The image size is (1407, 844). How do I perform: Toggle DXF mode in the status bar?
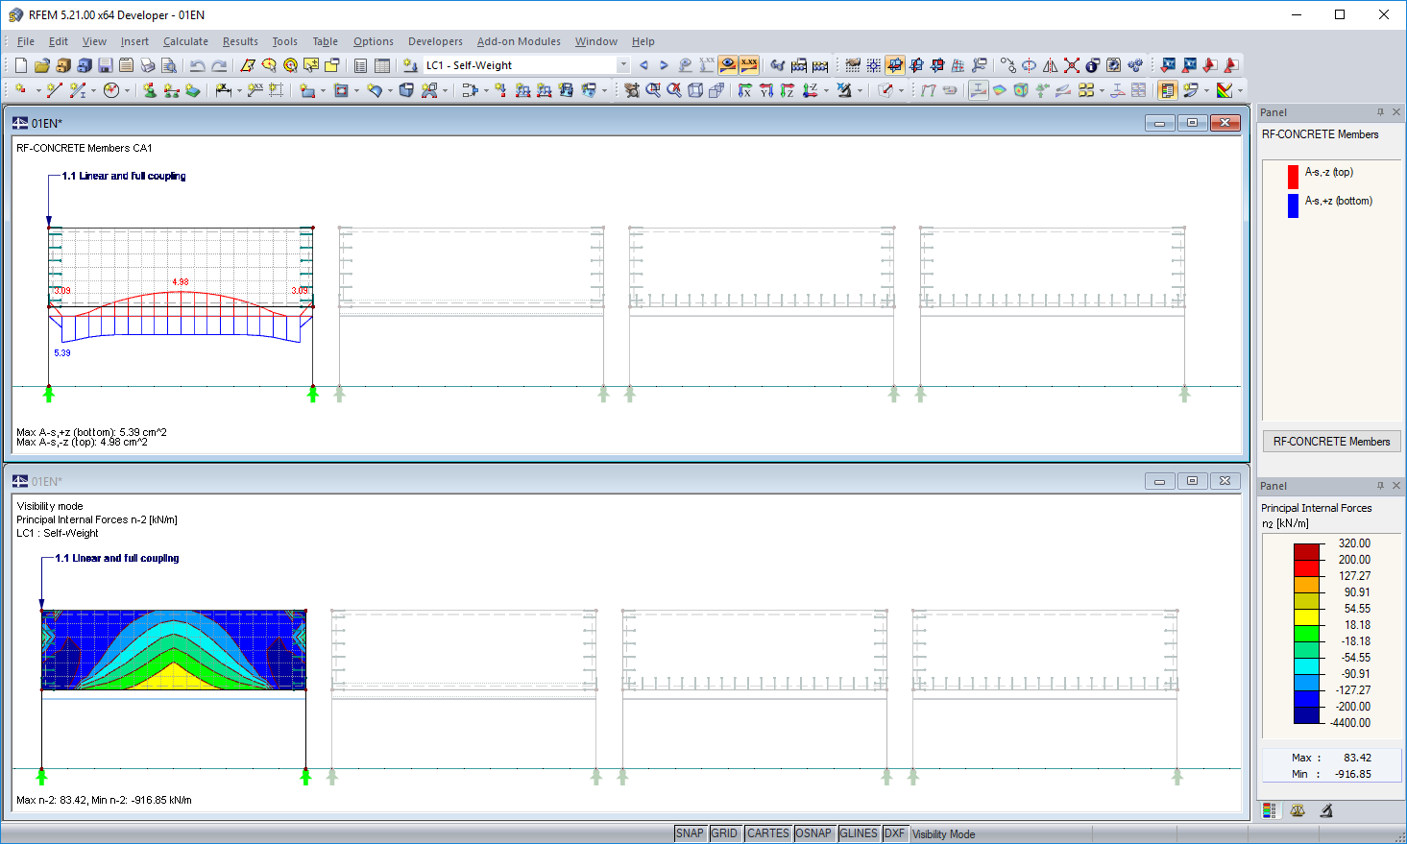tap(894, 833)
